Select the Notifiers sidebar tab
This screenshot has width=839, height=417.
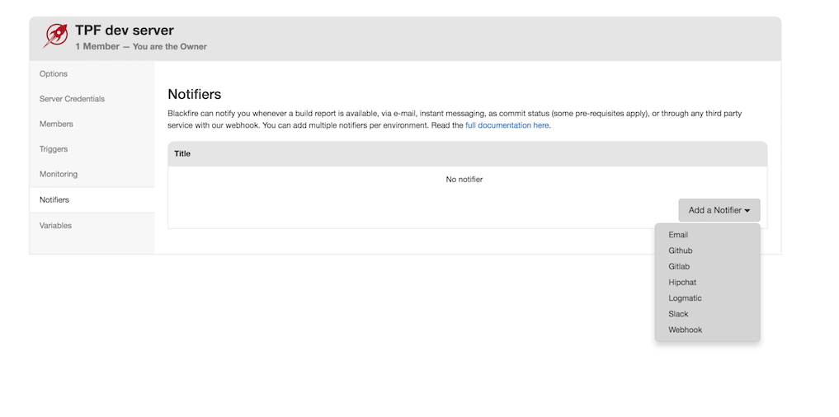pyautogui.click(x=54, y=200)
